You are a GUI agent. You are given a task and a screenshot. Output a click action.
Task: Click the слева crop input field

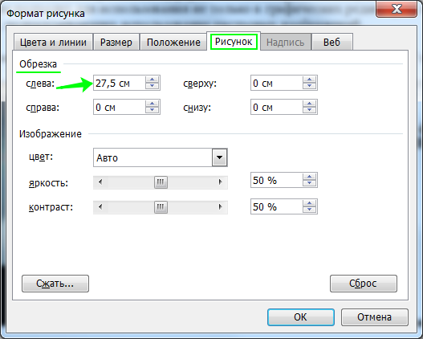[120, 83]
